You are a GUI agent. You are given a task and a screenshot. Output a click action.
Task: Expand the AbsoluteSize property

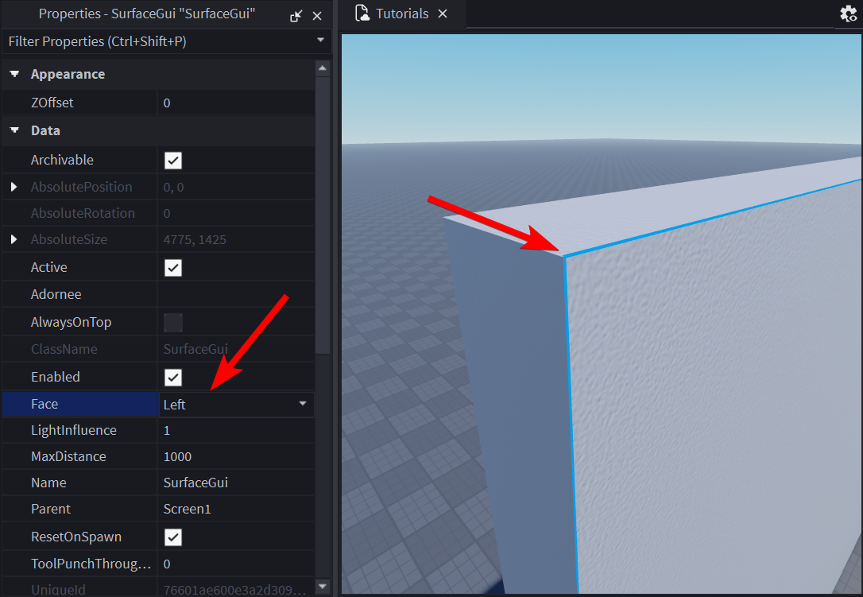coord(14,239)
